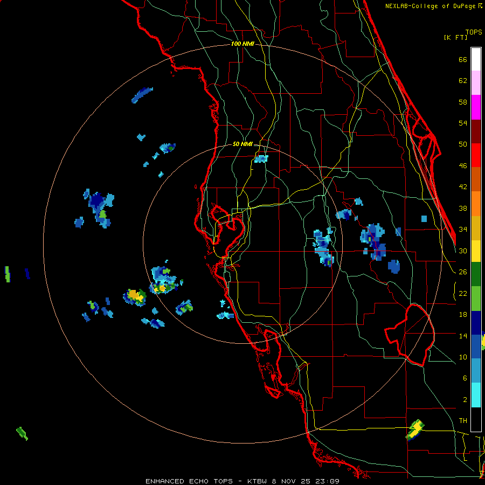This screenshot has height=485, width=485.
Task: Click the cyan swatch near legend bottom
Action: (476, 396)
